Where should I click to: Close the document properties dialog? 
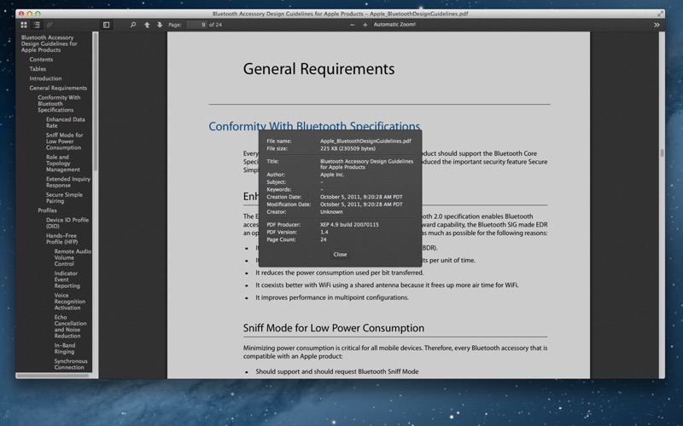click(x=340, y=254)
